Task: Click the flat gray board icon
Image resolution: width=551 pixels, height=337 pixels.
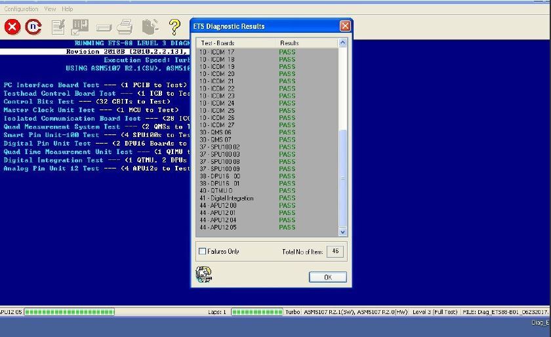Action: (x=104, y=28)
